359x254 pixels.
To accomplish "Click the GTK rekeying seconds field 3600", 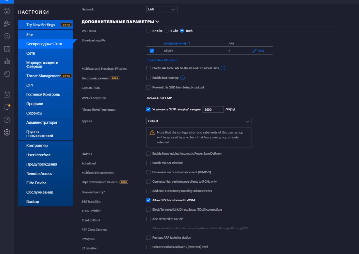I will [213, 109].
